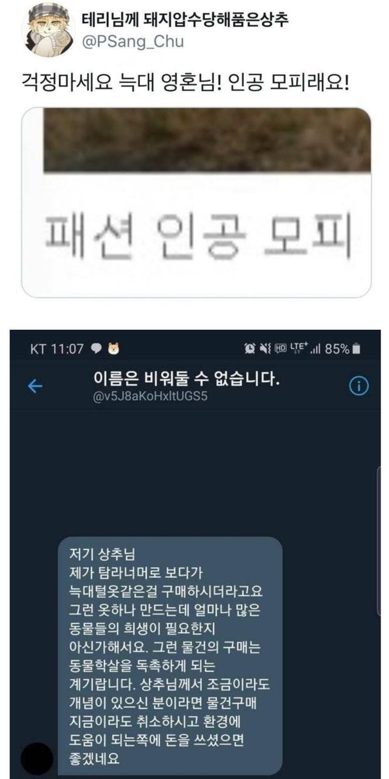
Task: Open the @v5J8aKoHxltUGS5 handle
Action: tap(151, 399)
